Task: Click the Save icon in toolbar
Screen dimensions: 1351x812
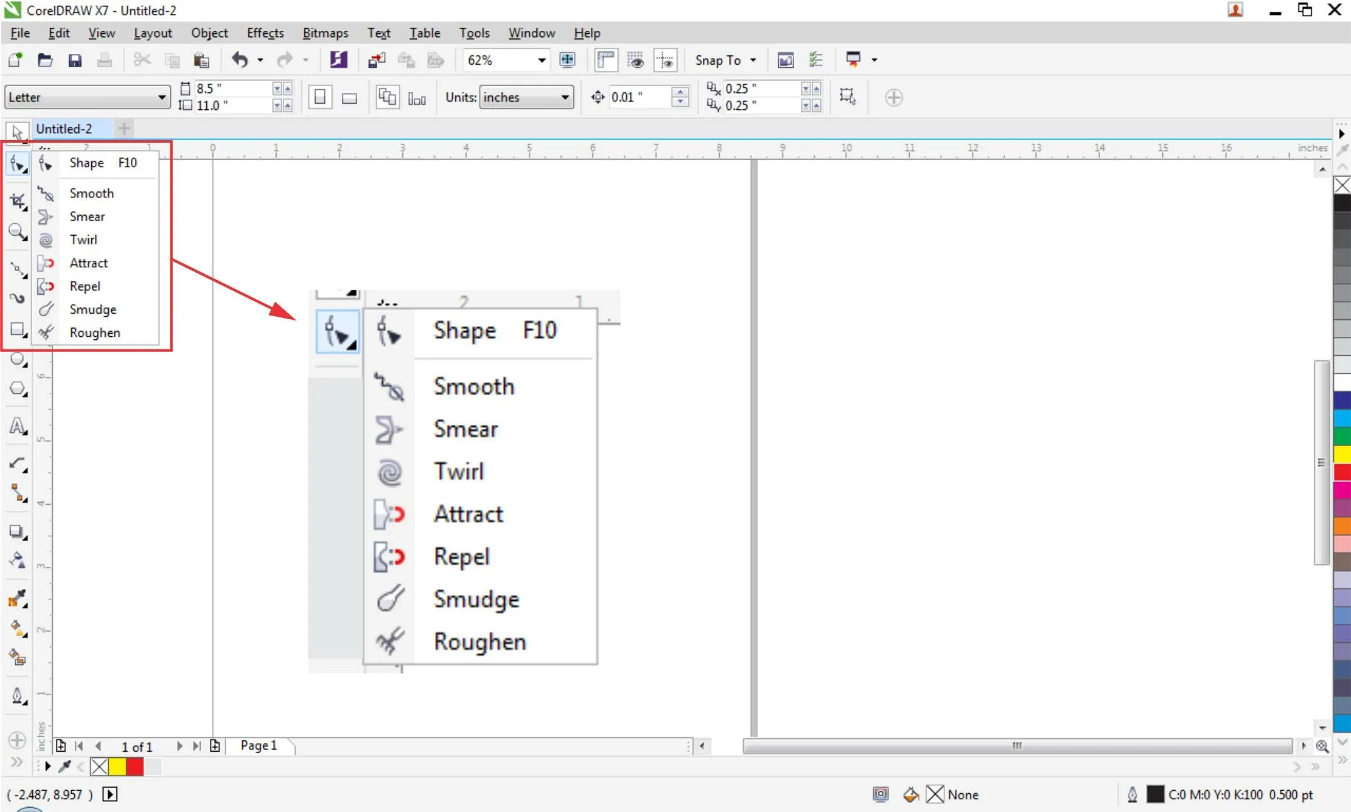Action: [75, 60]
